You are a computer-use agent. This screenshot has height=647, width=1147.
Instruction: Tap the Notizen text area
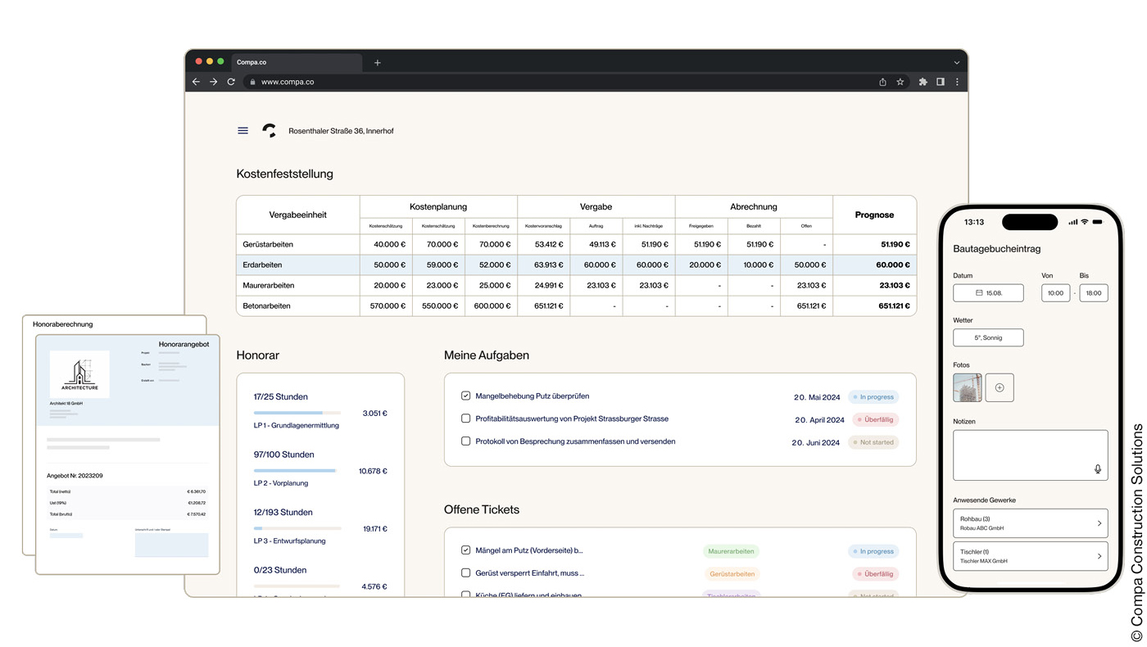click(x=1031, y=455)
